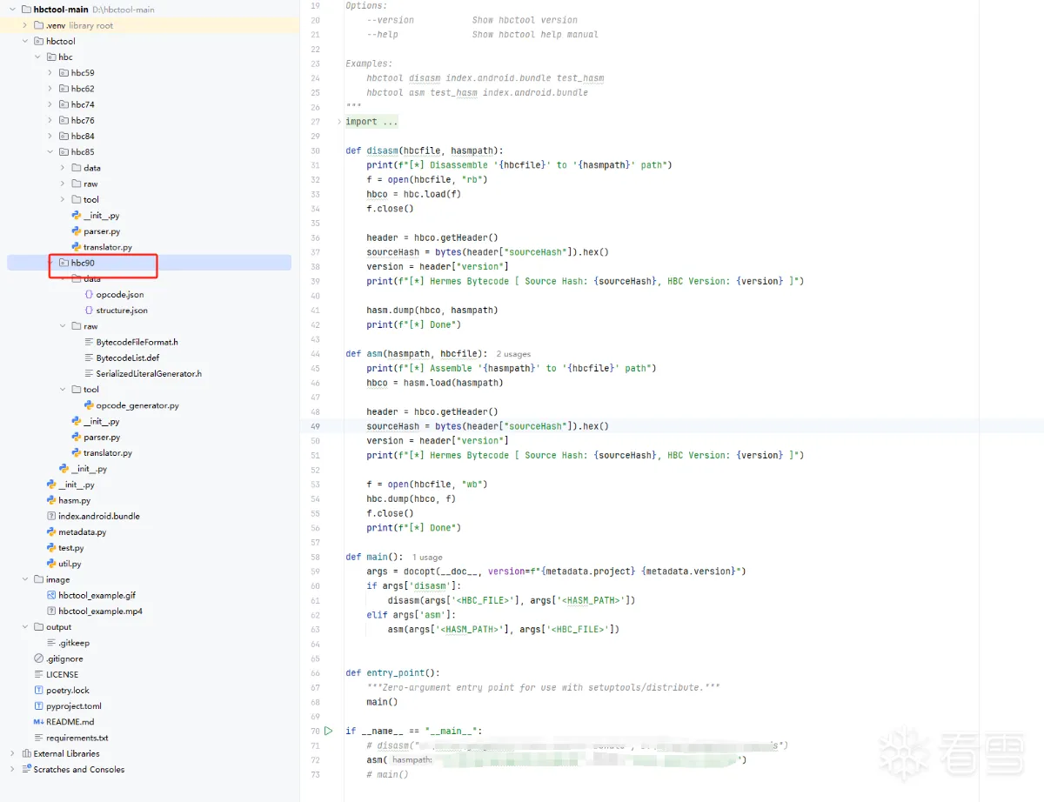
Task: Click the file icon beside requirements.txt
Action: point(38,738)
